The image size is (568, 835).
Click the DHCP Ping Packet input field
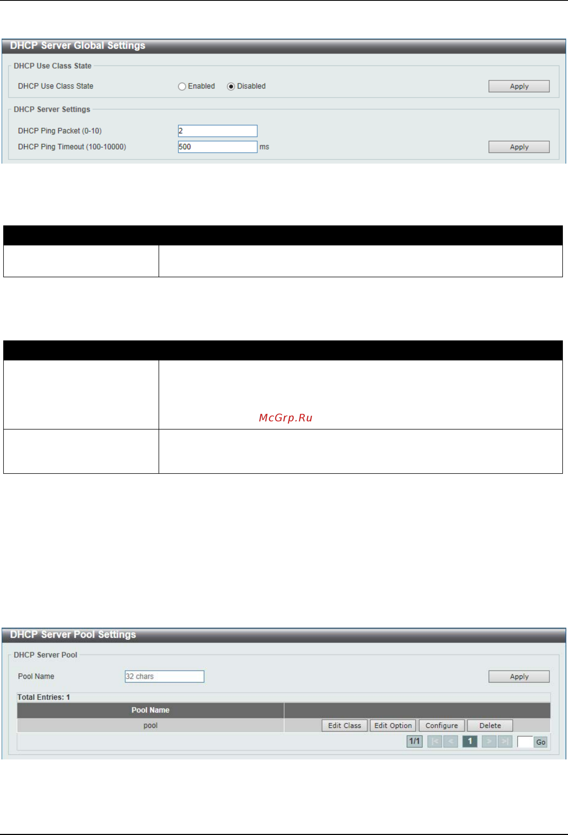pyautogui.click(x=218, y=131)
